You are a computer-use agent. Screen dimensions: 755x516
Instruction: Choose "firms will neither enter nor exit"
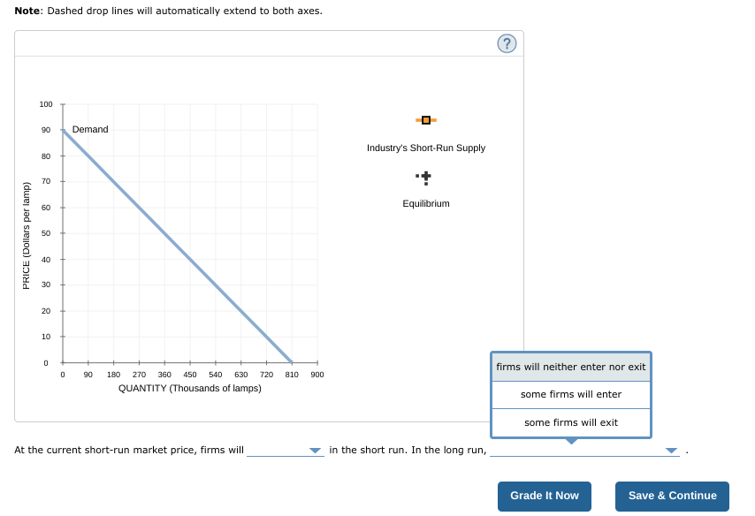tap(570, 367)
